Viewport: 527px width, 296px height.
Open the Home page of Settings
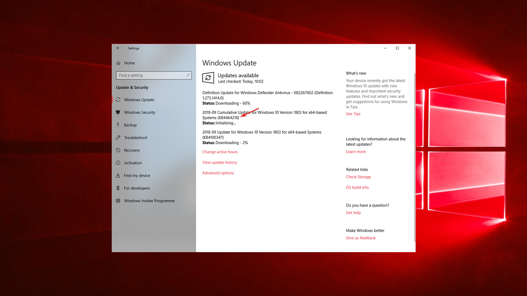[x=129, y=63]
